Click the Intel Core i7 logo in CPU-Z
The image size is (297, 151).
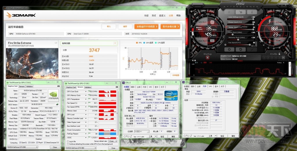tap(171, 96)
